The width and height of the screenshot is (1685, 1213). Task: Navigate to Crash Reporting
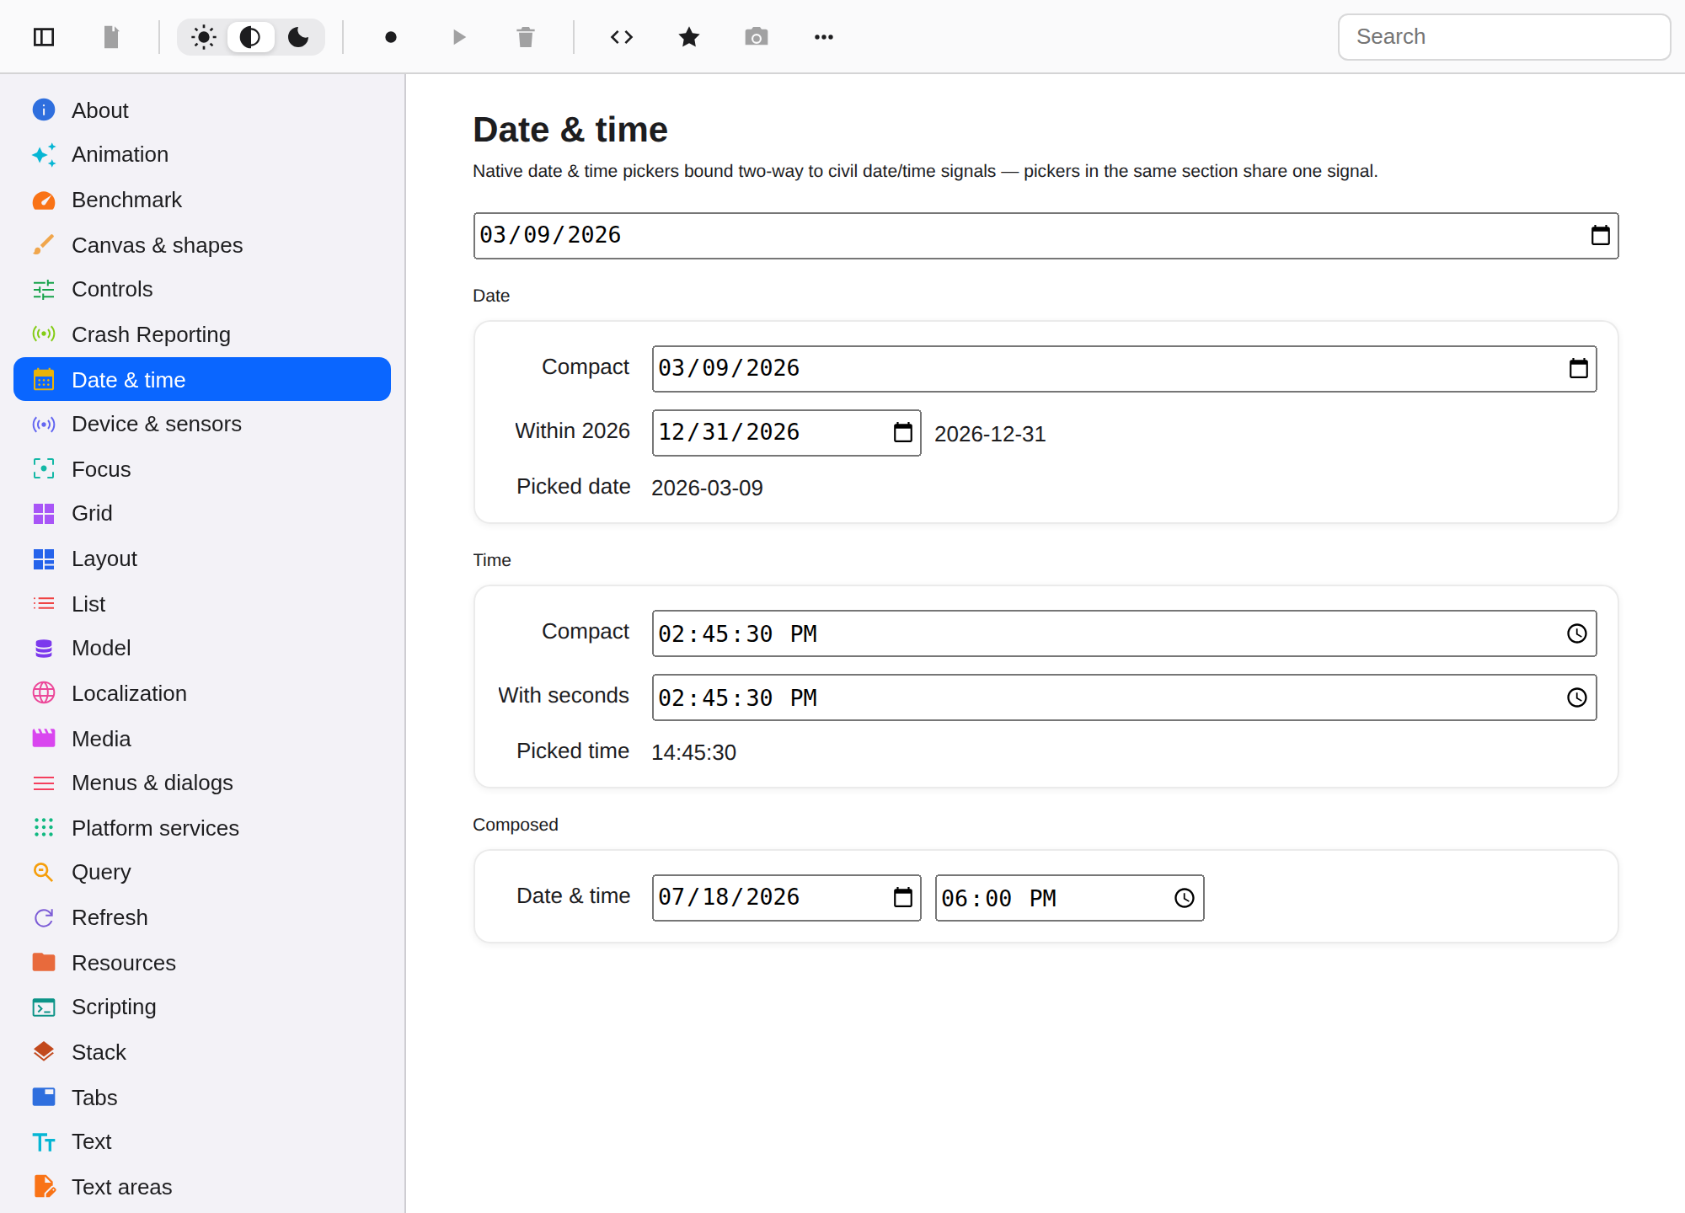point(202,334)
